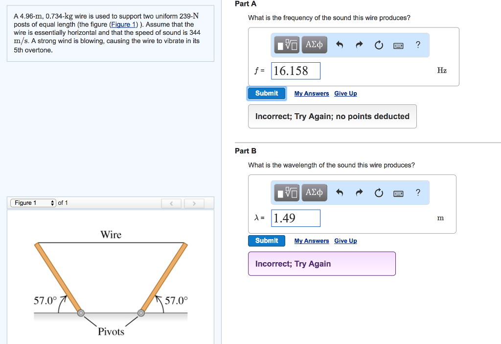
Task: Reset the Part A answer field
Action: (x=379, y=45)
